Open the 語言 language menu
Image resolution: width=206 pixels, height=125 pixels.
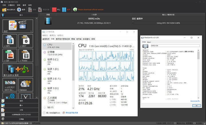tap(19, 5)
